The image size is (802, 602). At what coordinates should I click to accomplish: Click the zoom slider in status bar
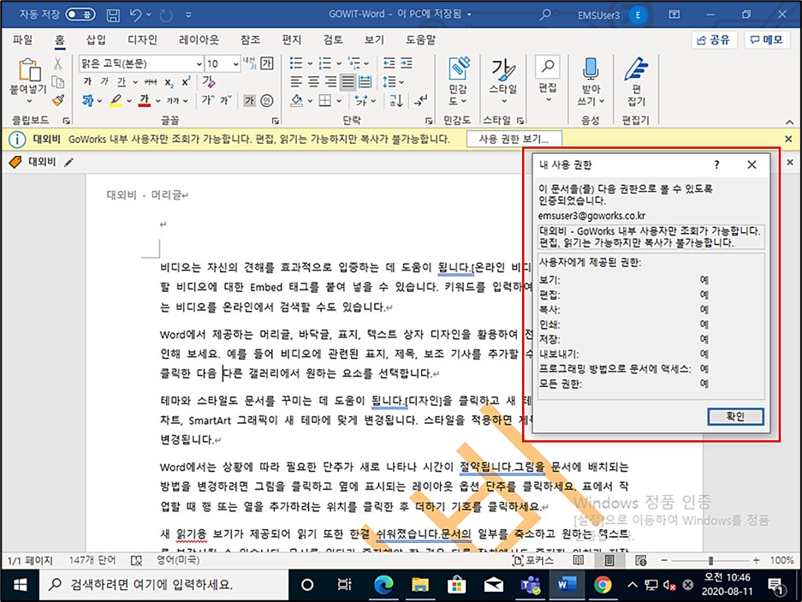point(710,560)
